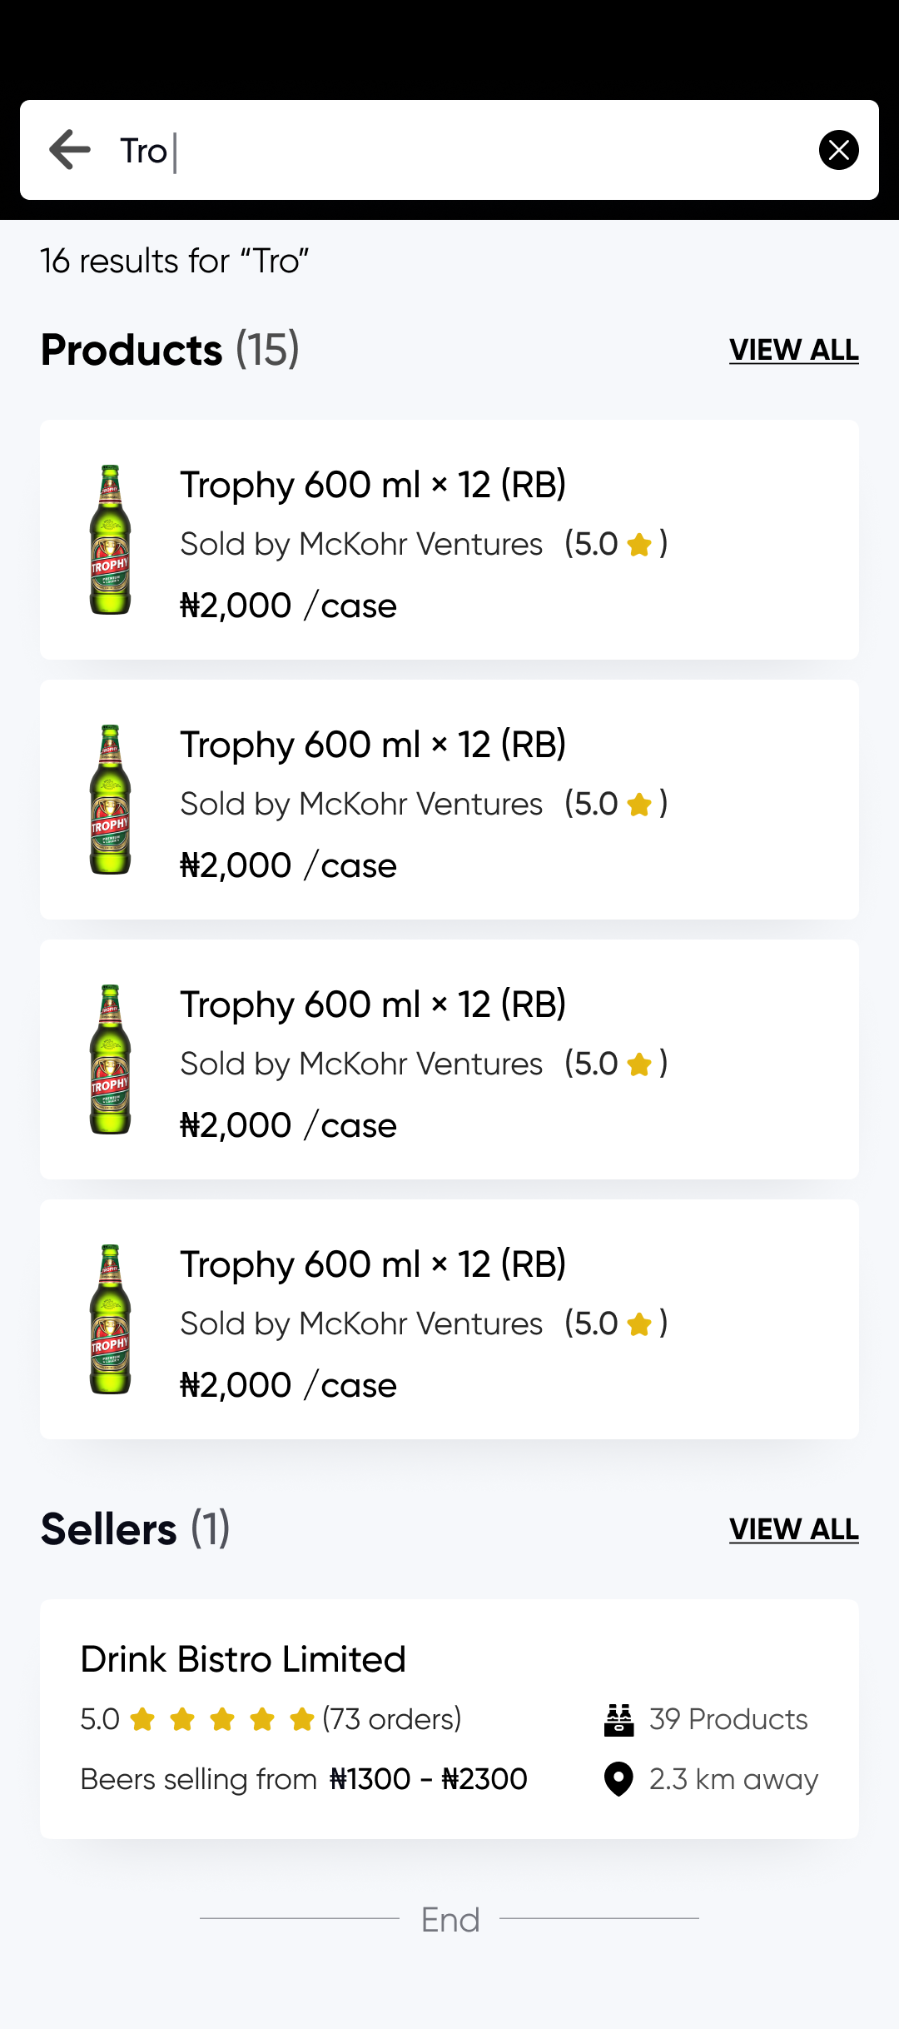The image size is (899, 2029).
Task: Tap the 39 Products bottles icon
Action: [618, 1719]
